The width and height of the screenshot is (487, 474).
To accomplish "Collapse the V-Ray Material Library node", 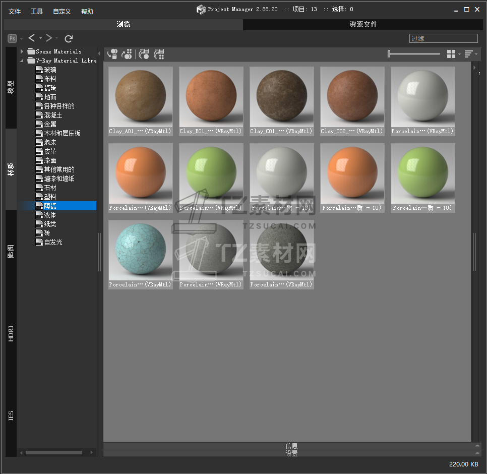I will point(22,61).
